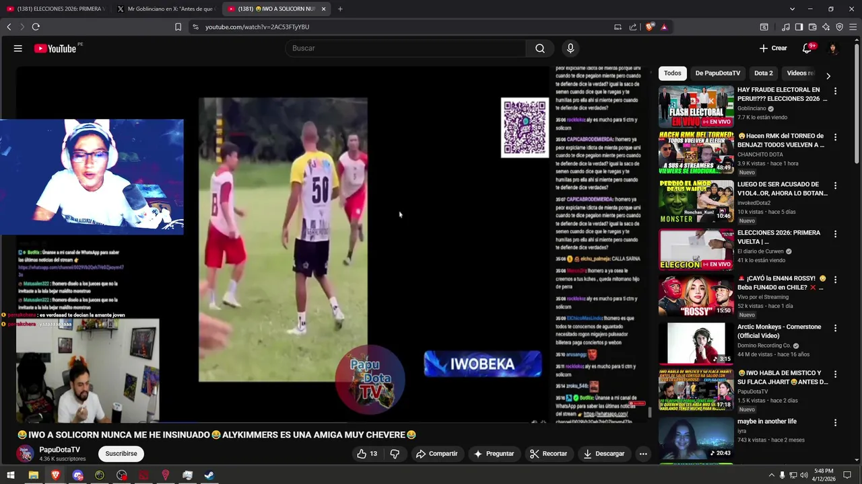Open options for Arctic Monkeys Cornerstone video
862x484 pixels.
point(835,328)
